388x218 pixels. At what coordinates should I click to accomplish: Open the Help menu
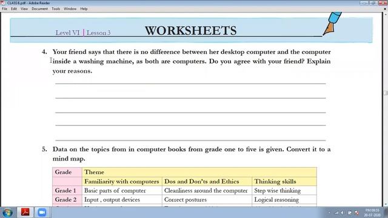84,8
